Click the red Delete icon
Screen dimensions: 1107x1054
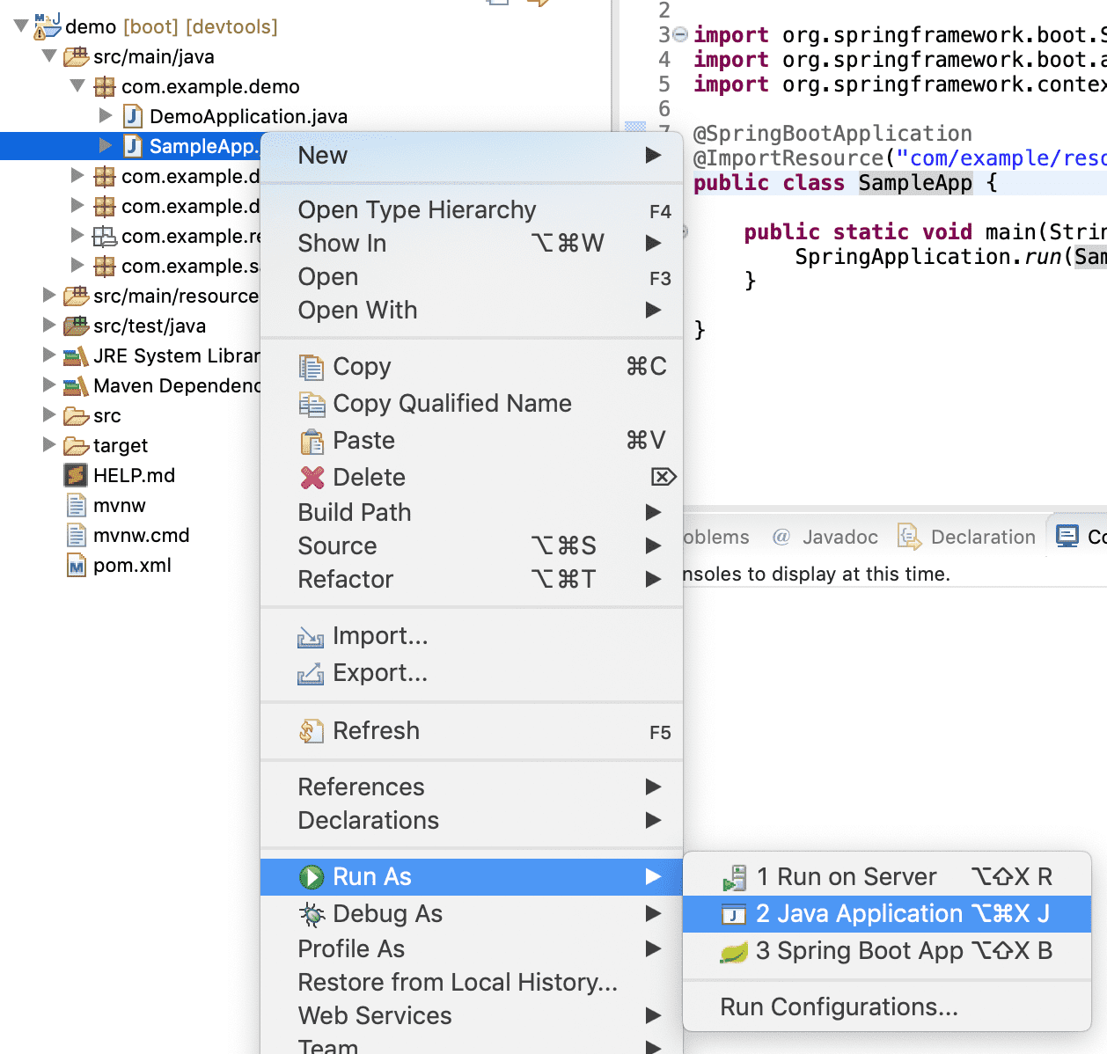tap(310, 477)
